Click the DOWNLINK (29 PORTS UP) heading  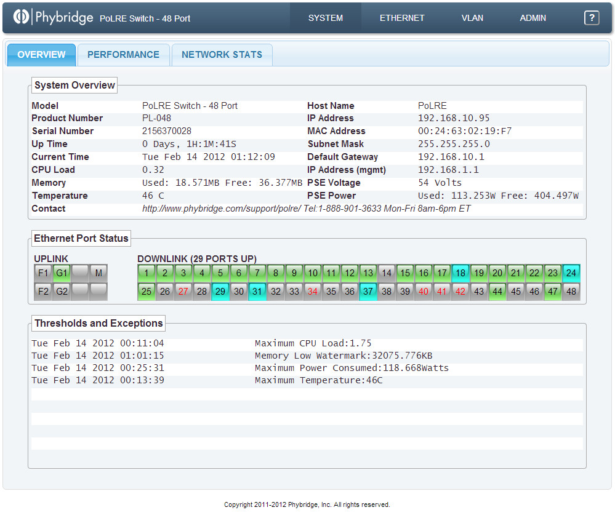coord(197,258)
